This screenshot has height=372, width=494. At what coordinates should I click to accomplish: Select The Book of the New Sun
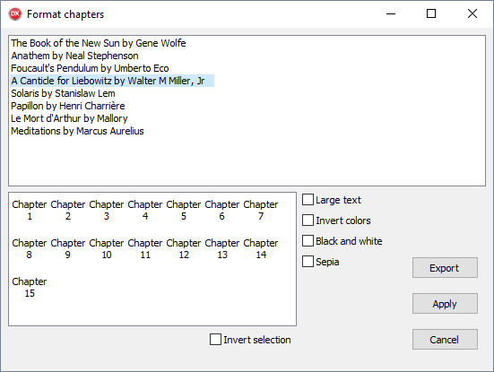point(99,43)
